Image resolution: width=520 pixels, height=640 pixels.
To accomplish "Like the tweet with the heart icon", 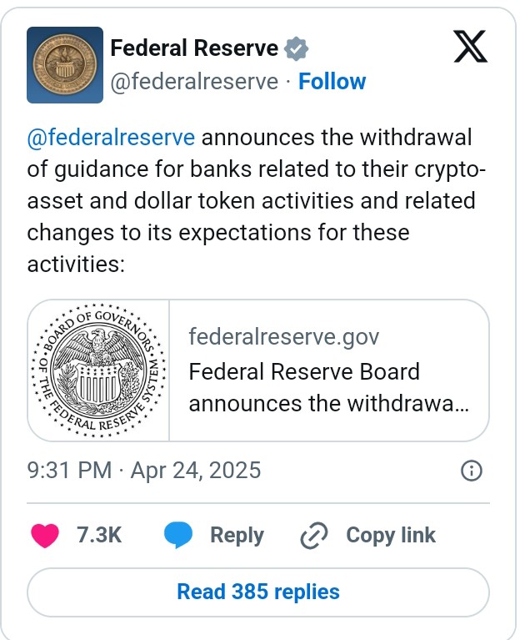I will [x=46, y=536].
